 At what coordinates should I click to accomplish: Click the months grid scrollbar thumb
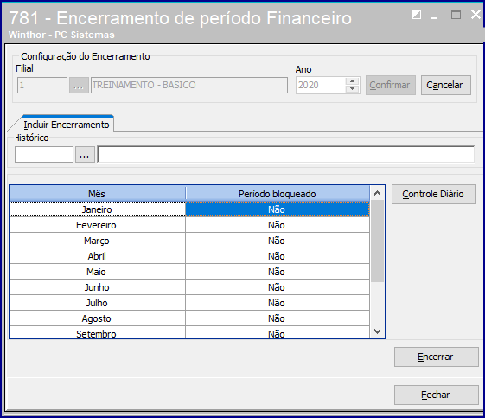click(377, 241)
